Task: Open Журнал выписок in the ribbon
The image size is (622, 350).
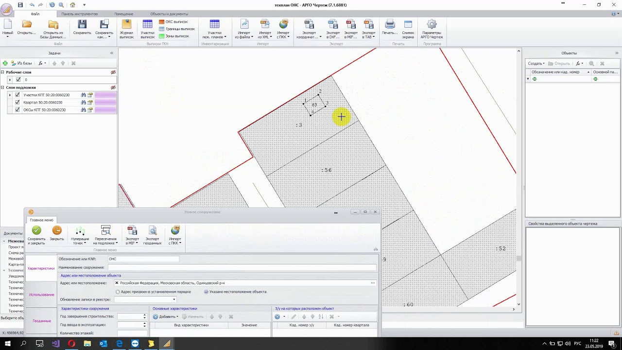Action: [x=126, y=29]
